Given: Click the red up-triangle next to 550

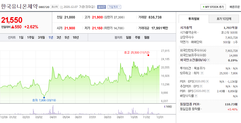Looking at the screenshot, I should pyautogui.click(x=13, y=27).
